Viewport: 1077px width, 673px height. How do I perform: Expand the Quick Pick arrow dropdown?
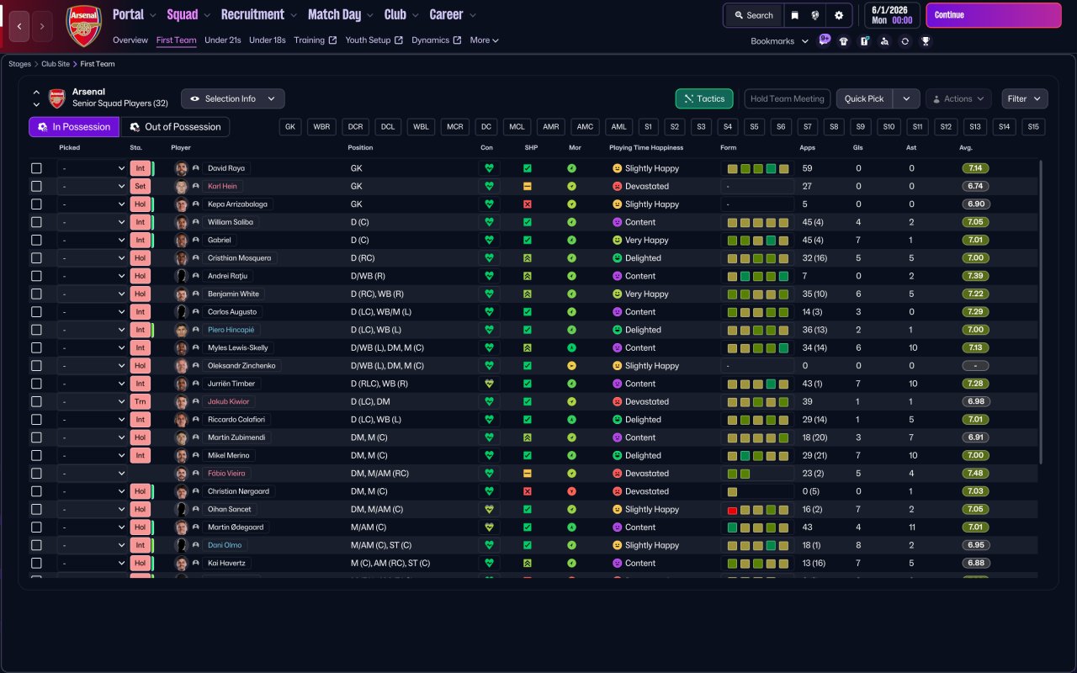[x=906, y=98]
